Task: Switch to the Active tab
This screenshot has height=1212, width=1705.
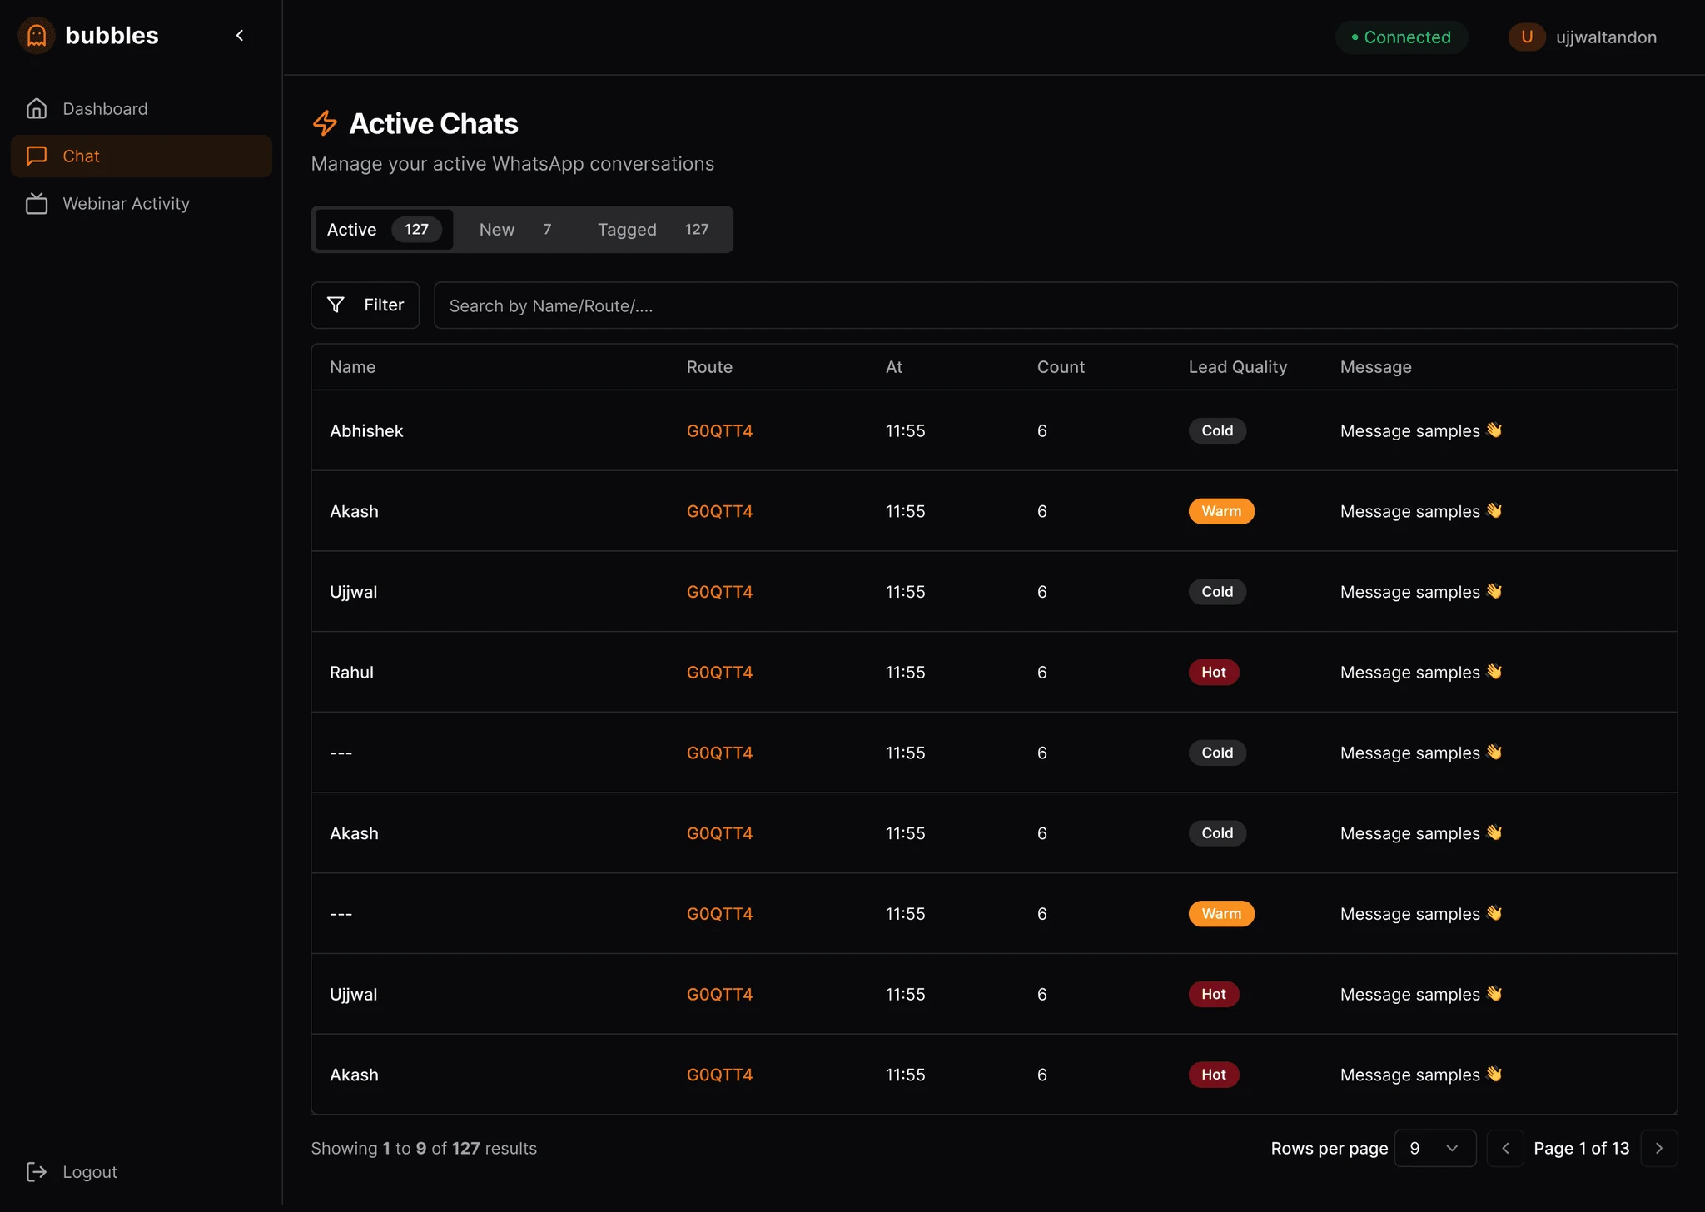Action: (x=384, y=229)
